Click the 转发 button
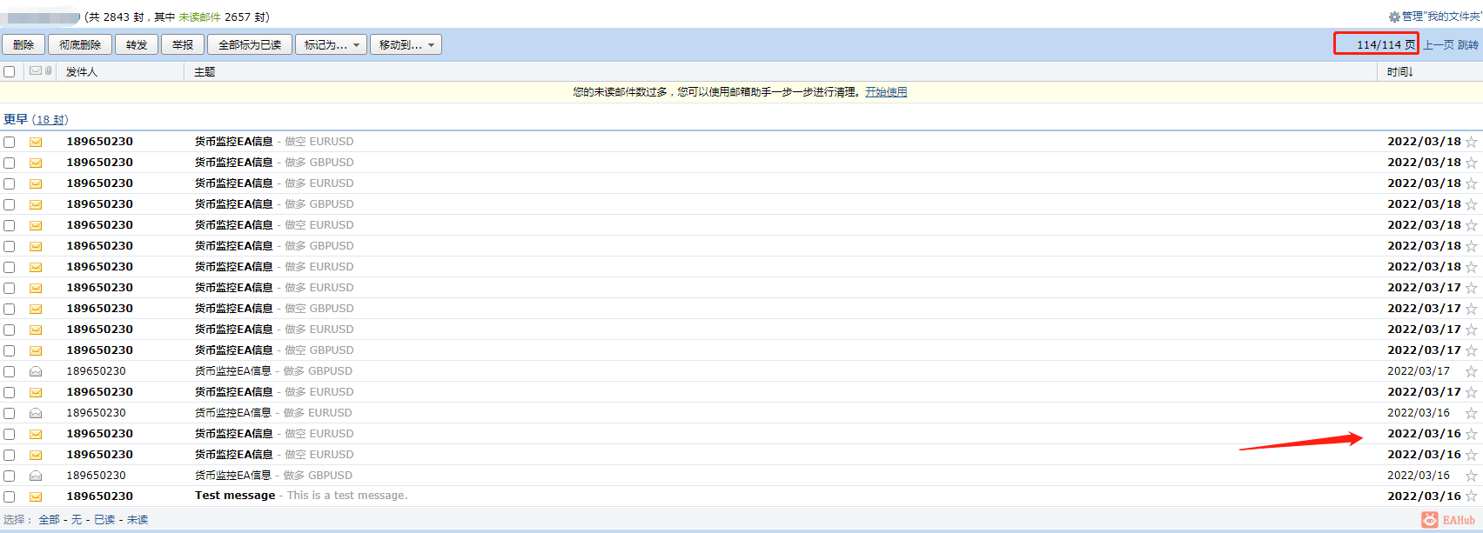The image size is (1483, 533). pyautogui.click(x=137, y=44)
